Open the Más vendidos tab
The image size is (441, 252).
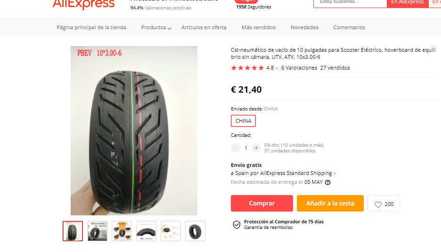(x=259, y=27)
